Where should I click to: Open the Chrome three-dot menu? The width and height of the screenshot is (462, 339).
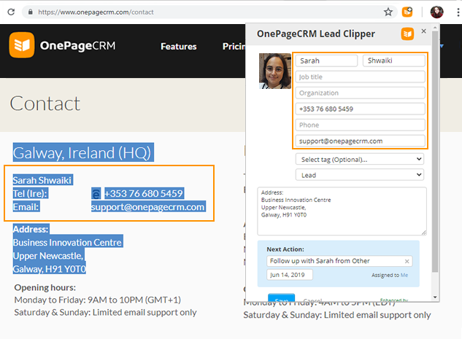point(458,12)
